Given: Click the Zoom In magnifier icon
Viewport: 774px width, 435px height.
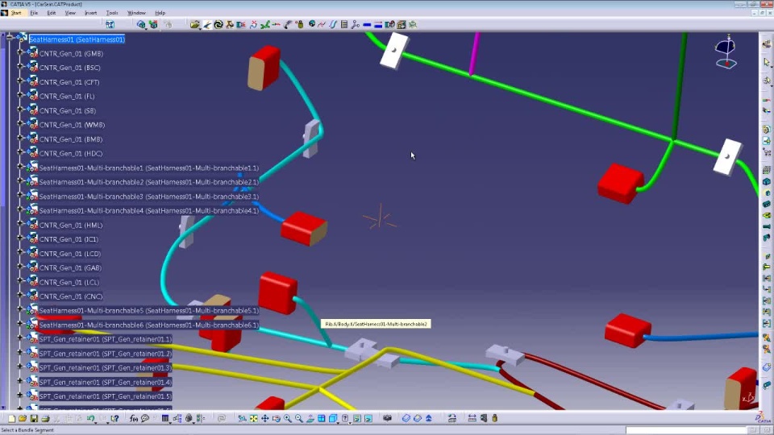Looking at the screenshot, I should coord(287,418).
